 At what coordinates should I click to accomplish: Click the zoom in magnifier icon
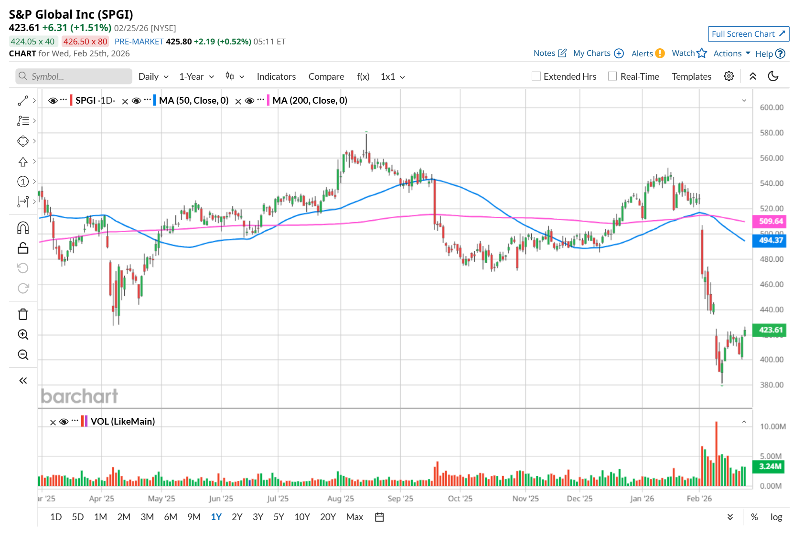click(x=23, y=334)
